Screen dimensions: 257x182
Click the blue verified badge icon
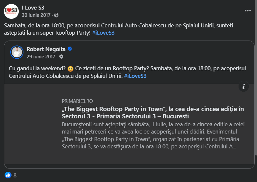click(70, 49)
